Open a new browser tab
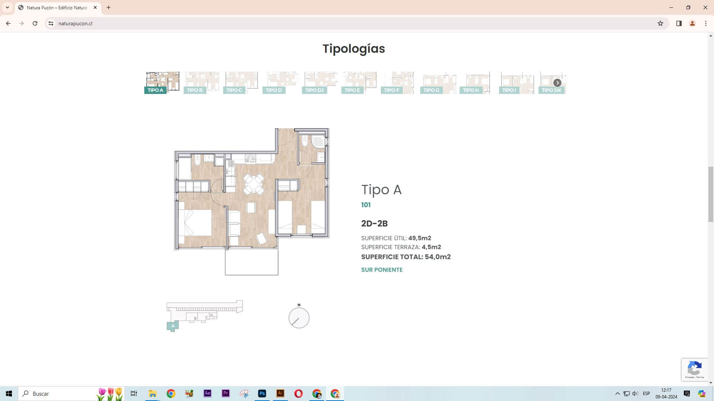 (109, 7)
